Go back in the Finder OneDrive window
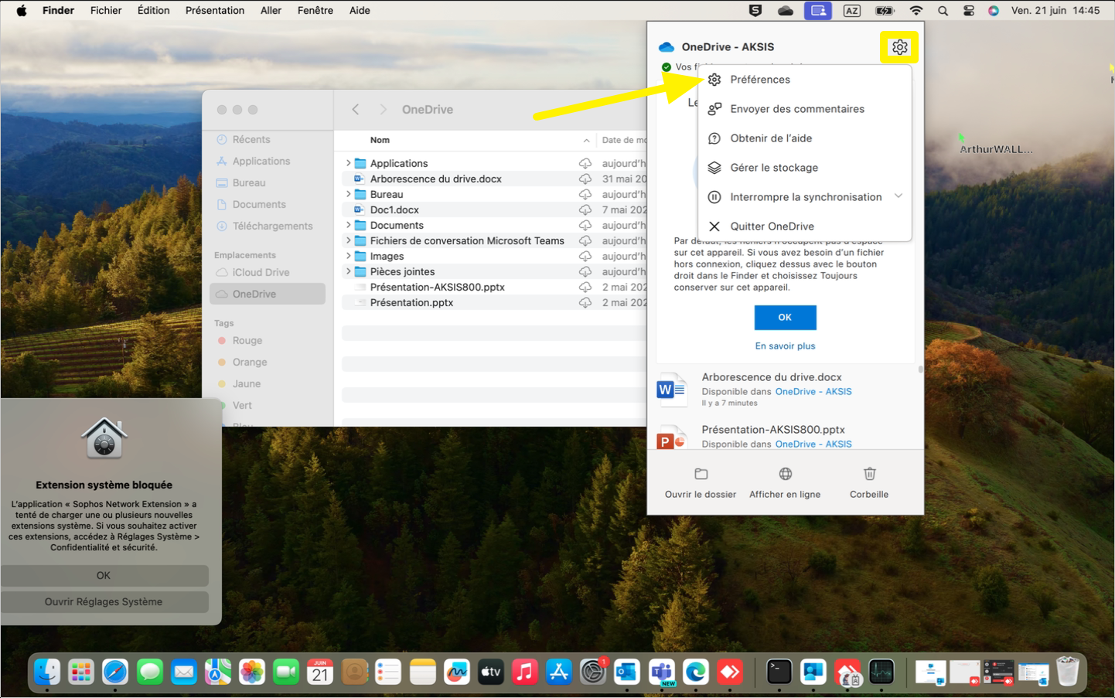Viewport: 1115px width, 698px height. (x=356, y=110)
